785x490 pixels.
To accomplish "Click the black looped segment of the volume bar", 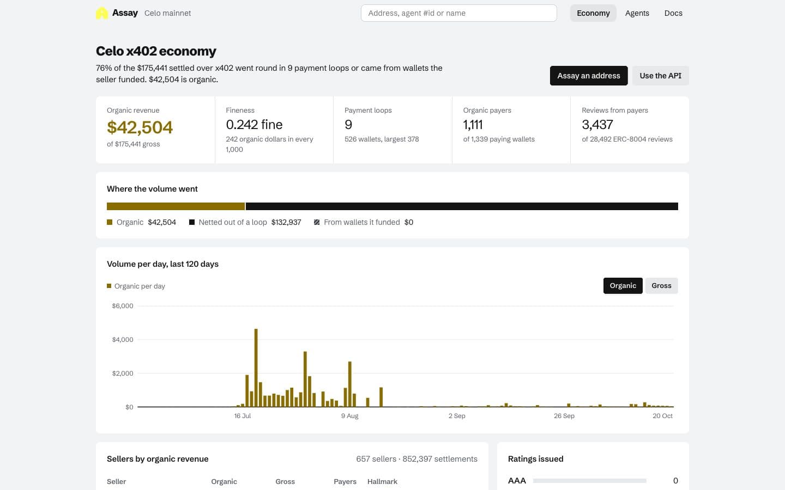I will (462, 206).
